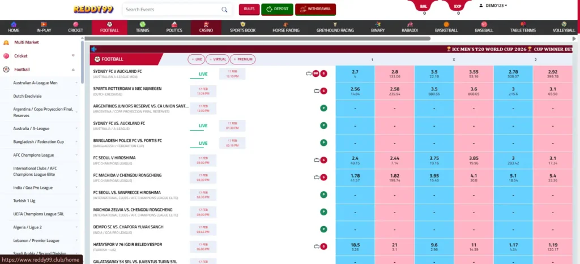Click the speaker announcement icon
The image size is (580, 264).
click(x=93, y=49)
